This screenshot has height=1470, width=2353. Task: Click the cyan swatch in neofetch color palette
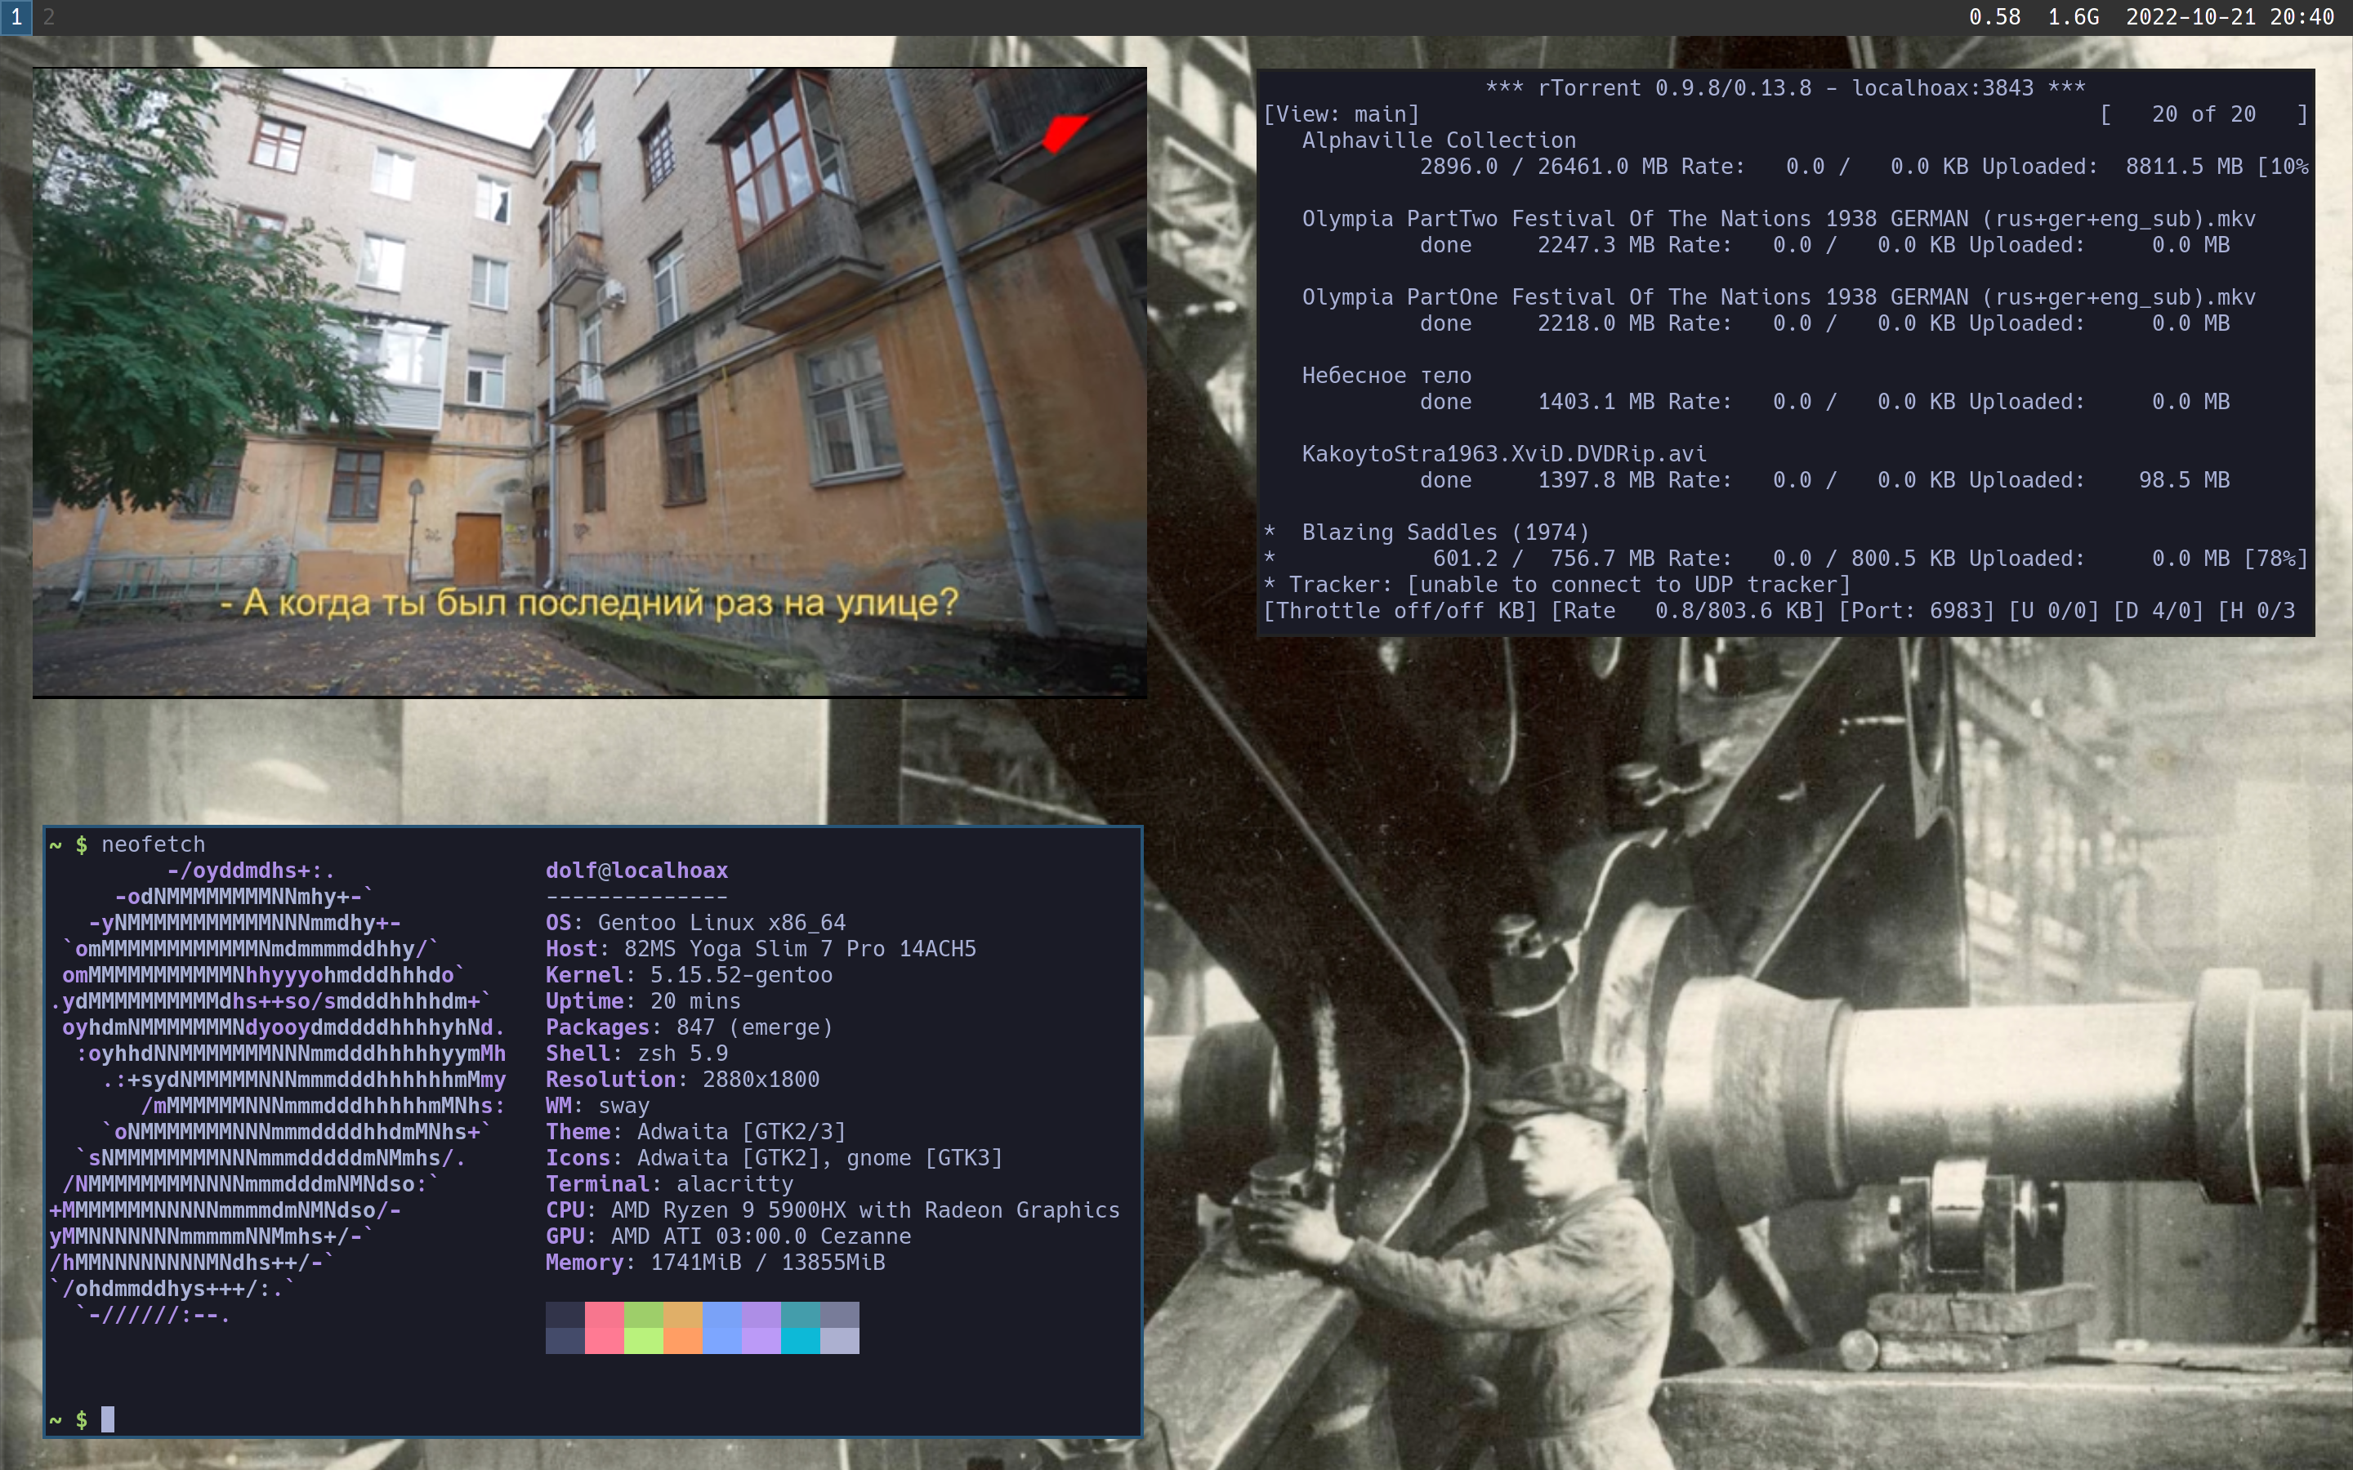pos(800,1328)
